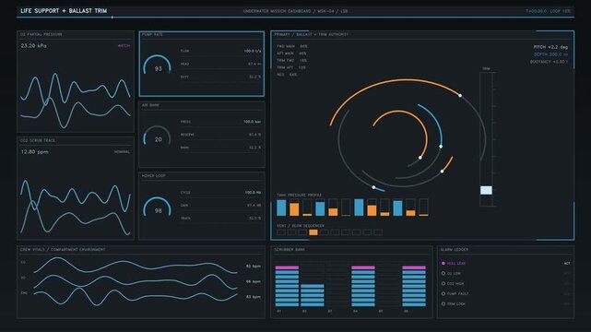Select the HULL LEAK alarm radio
Screen dimensions: 591x332
443,263
